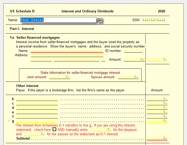Click the Subtotal amount field

point(157,138)
